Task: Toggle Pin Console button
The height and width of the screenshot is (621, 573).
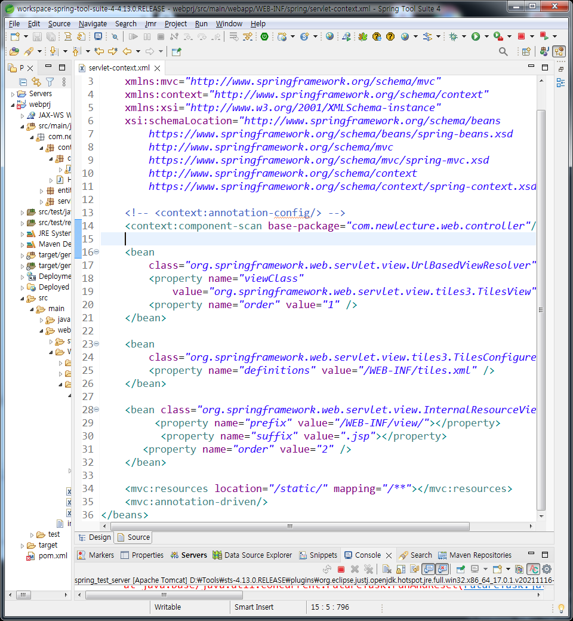Action: click(460, 569)
